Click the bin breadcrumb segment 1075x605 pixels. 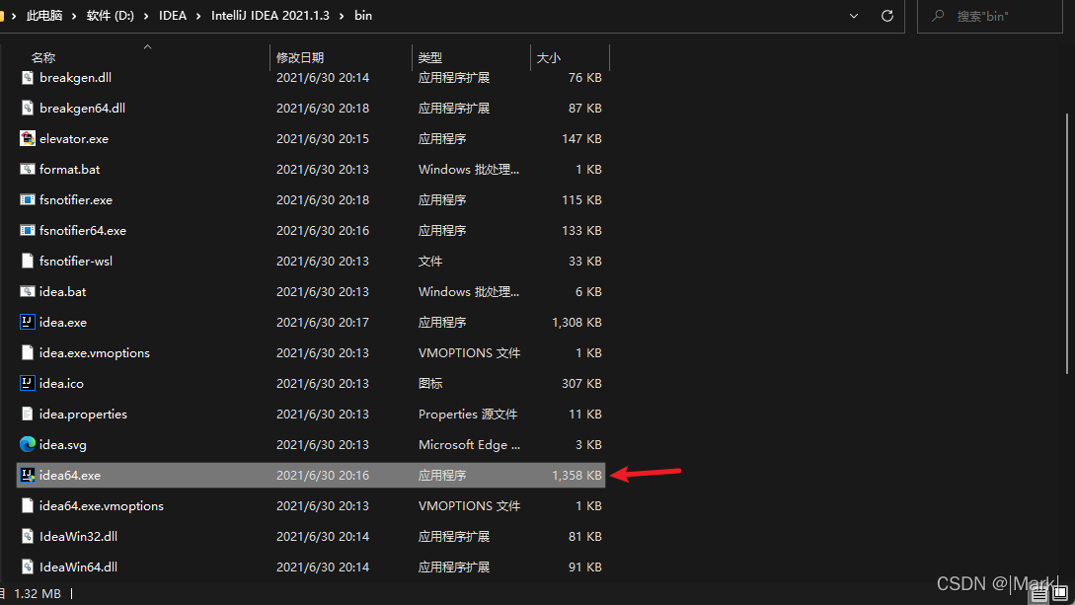[363, 16]
